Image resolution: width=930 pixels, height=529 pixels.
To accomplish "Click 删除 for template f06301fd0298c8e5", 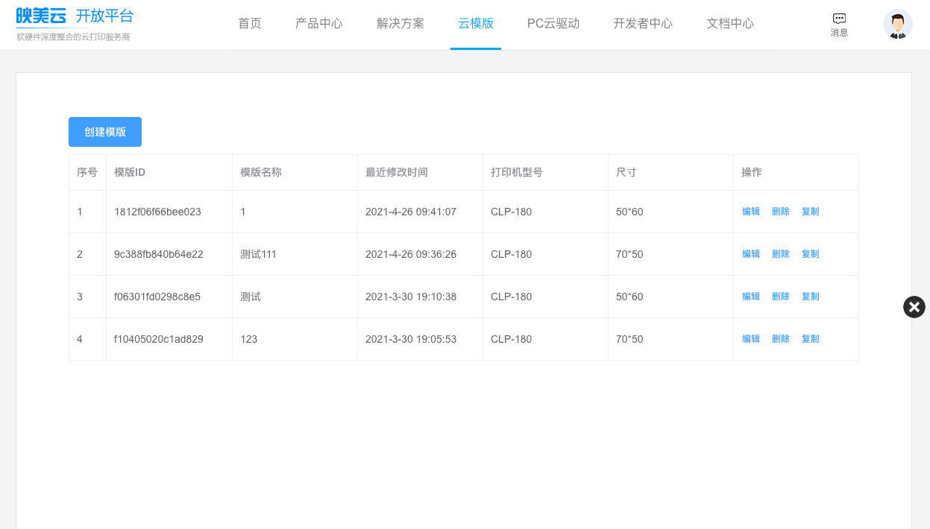I will click(781, 297).
